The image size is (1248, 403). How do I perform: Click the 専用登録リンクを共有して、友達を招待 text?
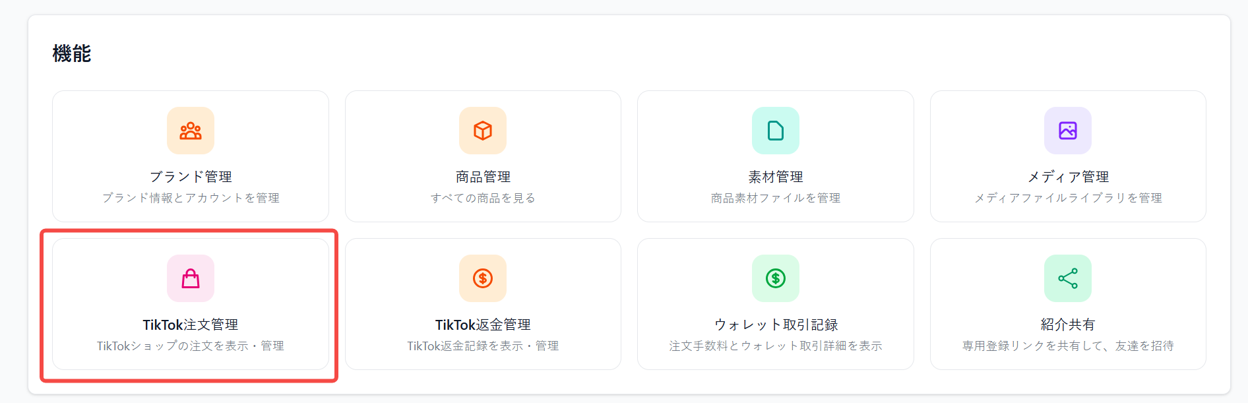pyautogui.click(x=1068, y=346)
